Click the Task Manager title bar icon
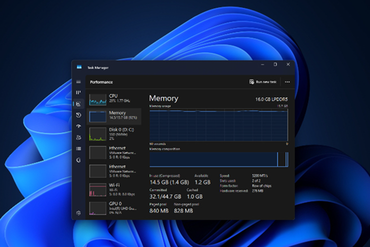This screenshot has height=247, width=370. [x=79, y=67]
